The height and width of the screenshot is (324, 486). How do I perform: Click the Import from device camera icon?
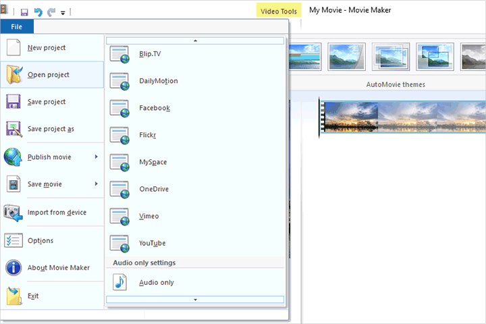pyautogui.click(x=13, y=213)
